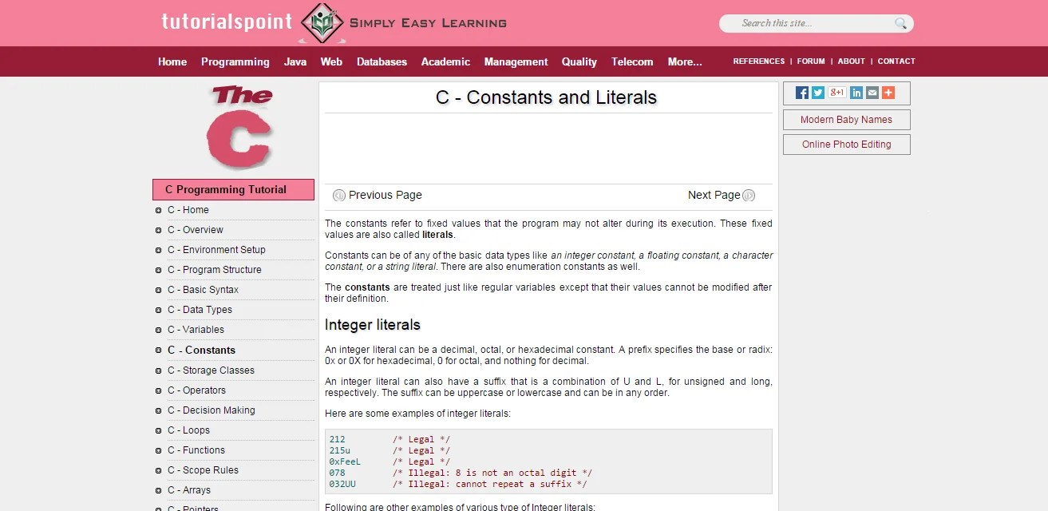Open the REFERENCES menu item
Image resolution: width=1048 pixels, height=511 pixels.
[x=758, y=61]
